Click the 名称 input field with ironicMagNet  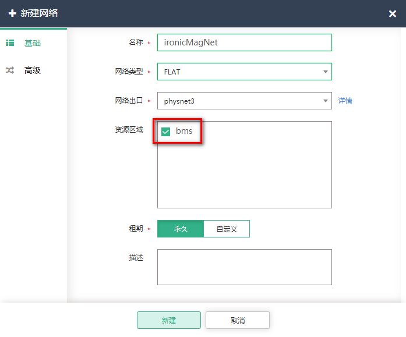point(245,42)
